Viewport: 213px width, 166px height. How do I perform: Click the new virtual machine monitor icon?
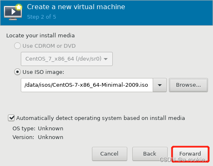pos(13,12)
